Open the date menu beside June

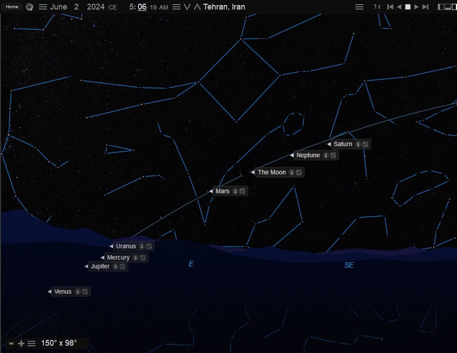tap(43, 7)
